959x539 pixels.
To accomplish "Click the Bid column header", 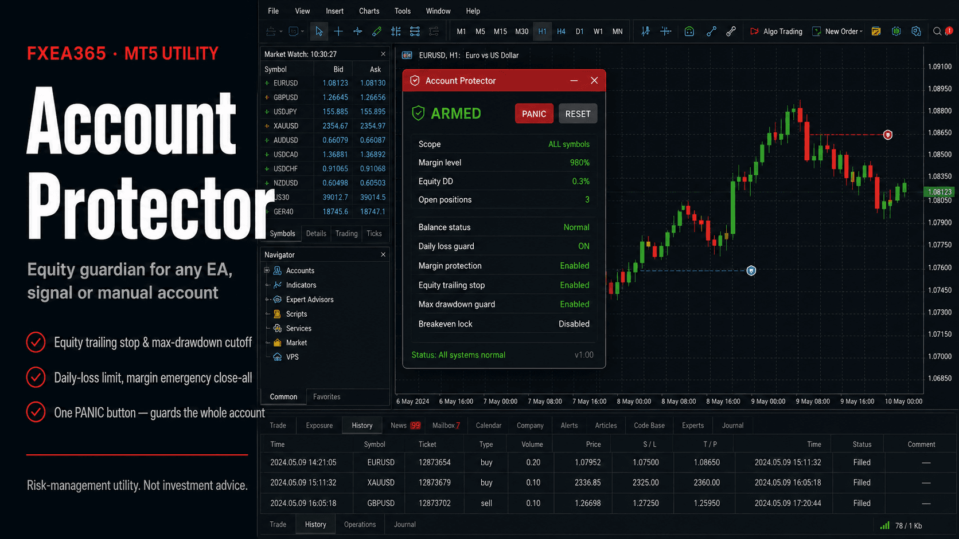I will pos(338,69).
